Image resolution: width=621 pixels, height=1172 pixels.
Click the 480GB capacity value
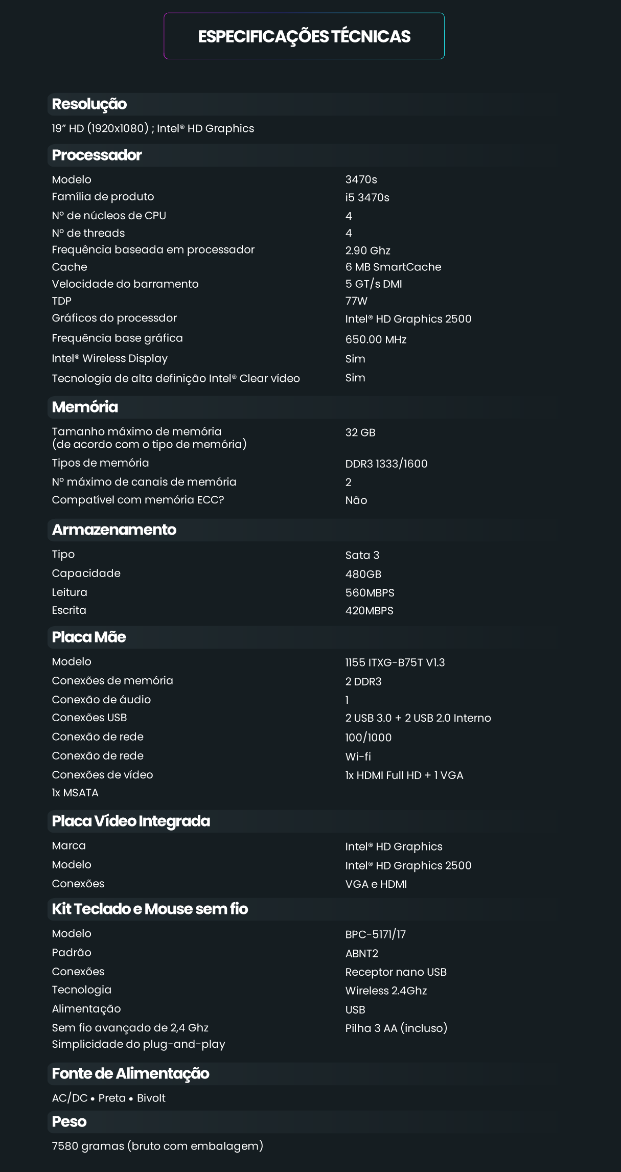click(x=363, y=574)
